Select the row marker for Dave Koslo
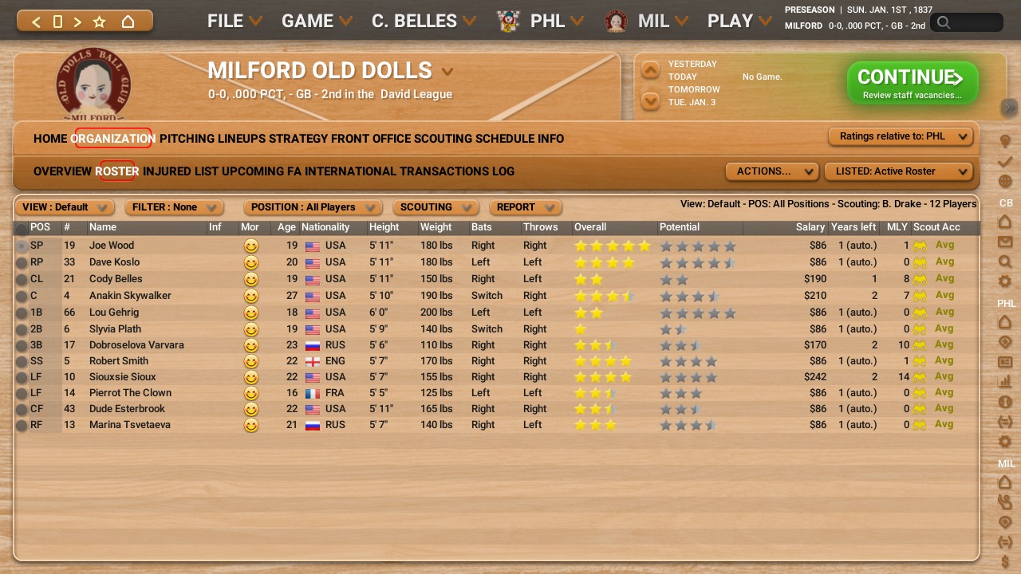1021x574 pixels. [22, 263]
